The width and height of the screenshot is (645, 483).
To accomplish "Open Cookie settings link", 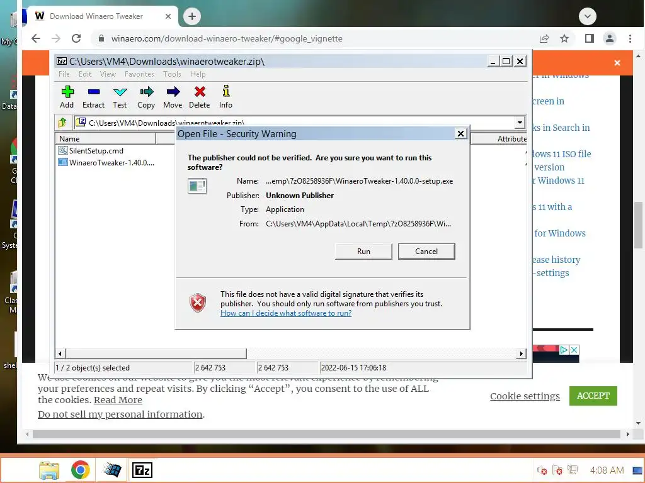I will [x=525, y=396].
